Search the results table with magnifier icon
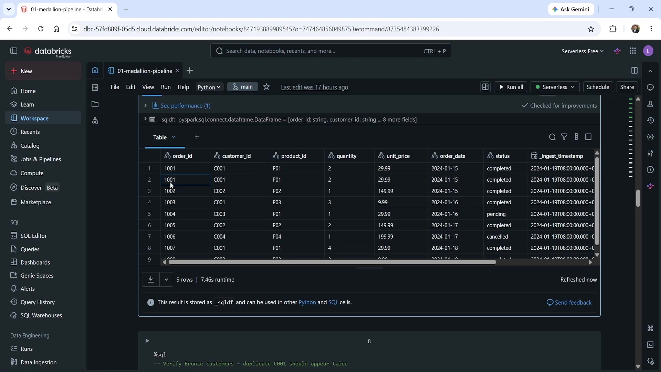661x372 pixels. [552, 137]
